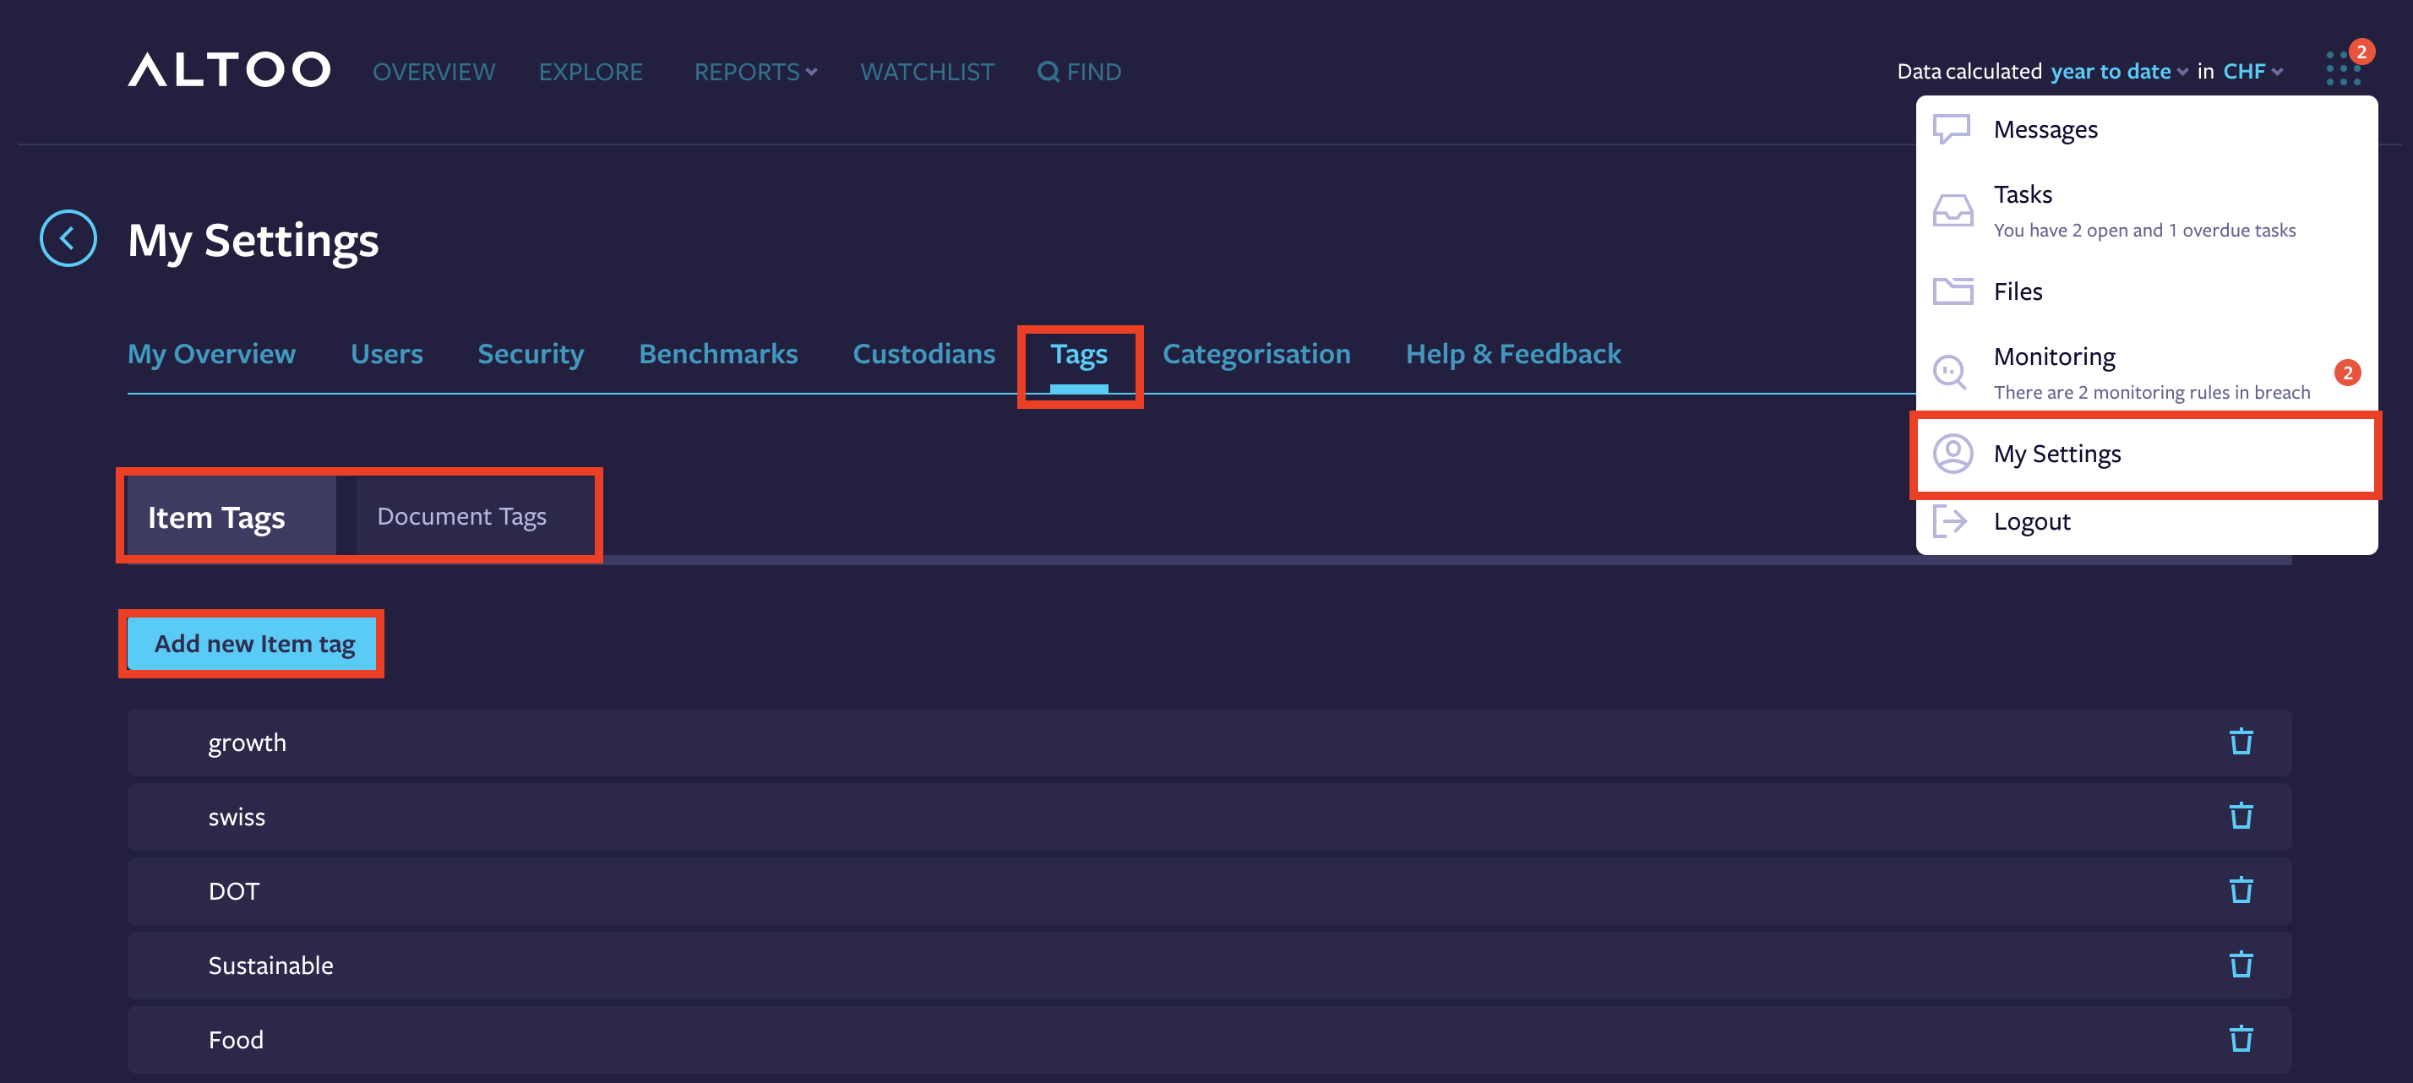This screenshot has height=1083, width=2413.
Task: Click Add new Item tag button
Action: pos(252,644)
